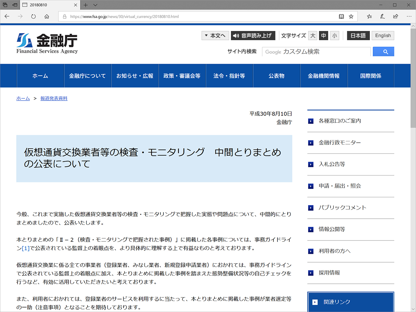Open the tab list chevron
The width and height of the screenshot is (416, 312).
pyautogui.click(x=95, y=5)
